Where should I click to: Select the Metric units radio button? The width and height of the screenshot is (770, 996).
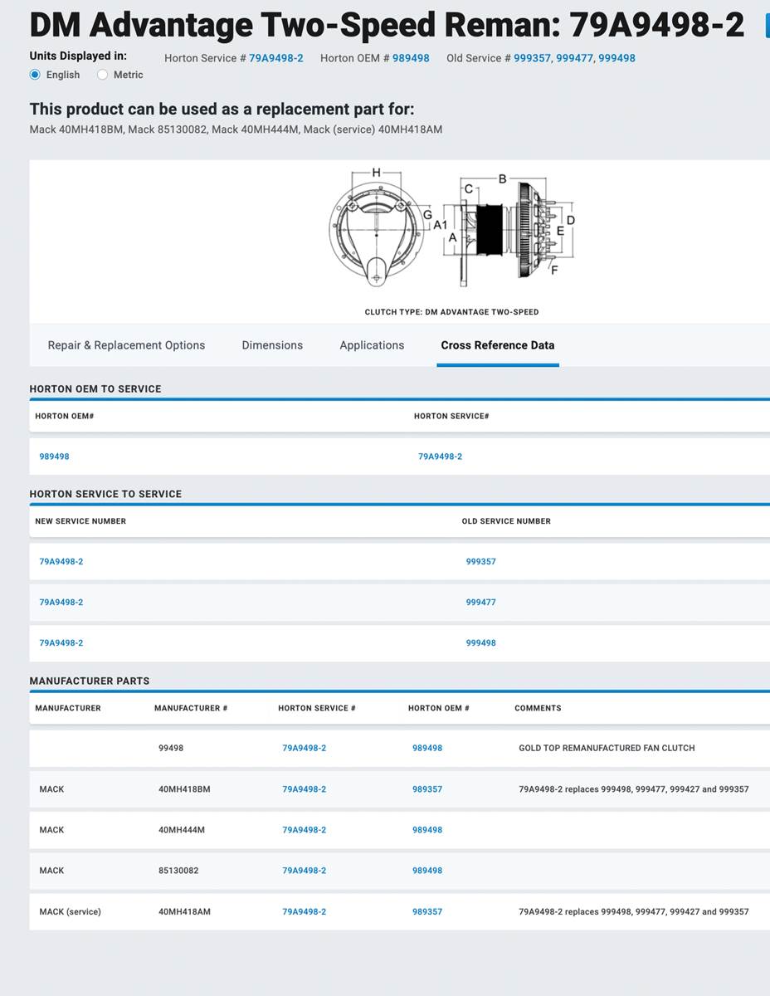(102, 75)
